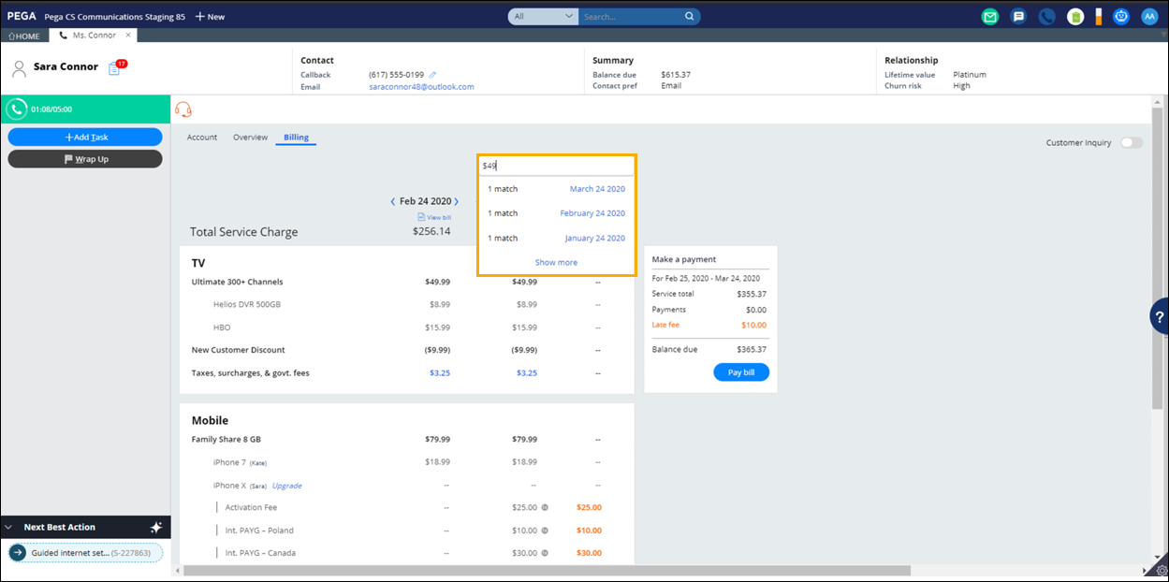Click the phone icon in the top bar

coord(1046,16)
